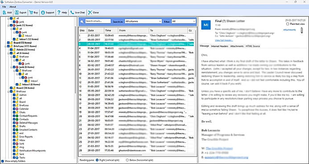Collapse the all (6 items) tree node
The height and width of the screenshot is (164, 309).
click(8, 53)
